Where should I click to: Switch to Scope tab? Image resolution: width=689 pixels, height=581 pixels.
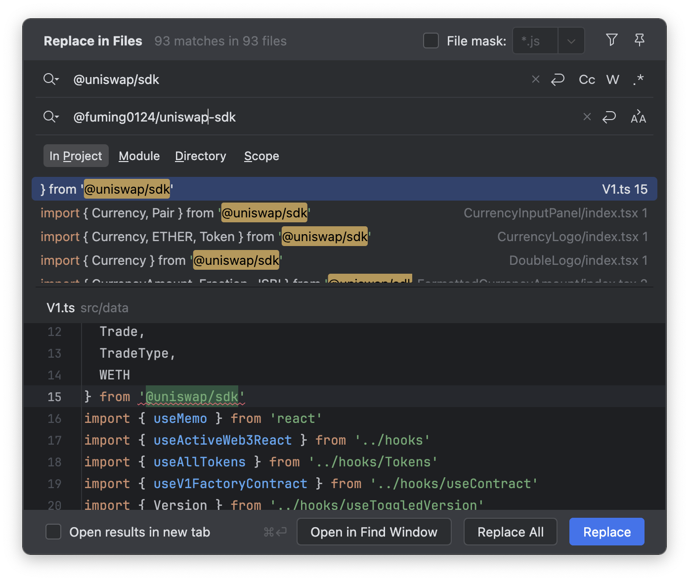(261, 156)
